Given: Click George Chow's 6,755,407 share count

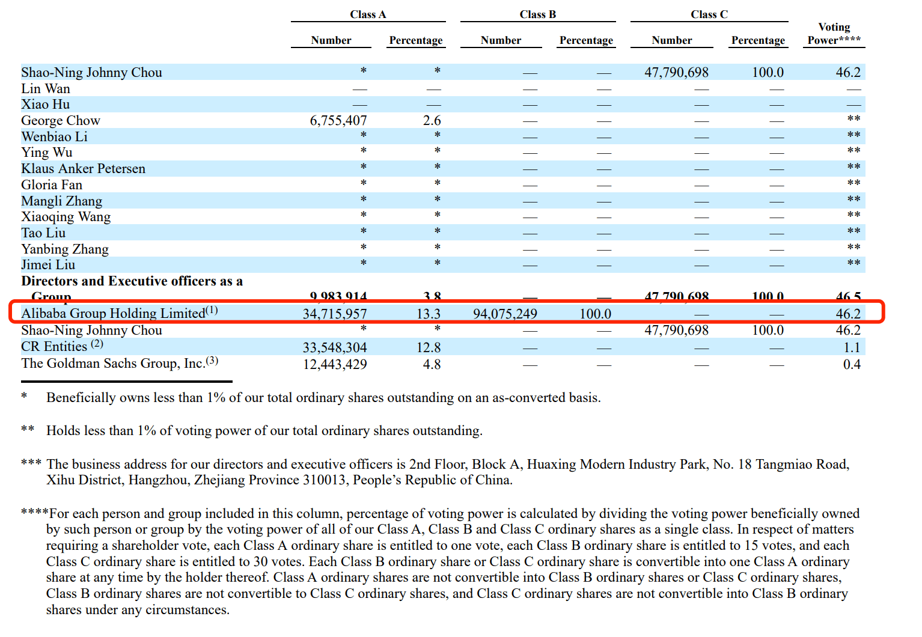Looking at the screenshot, I should tap(338, 121).
